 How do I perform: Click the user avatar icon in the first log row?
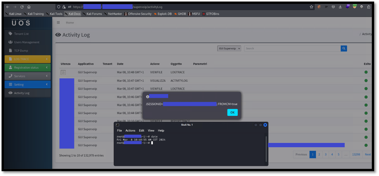point(63,72)
